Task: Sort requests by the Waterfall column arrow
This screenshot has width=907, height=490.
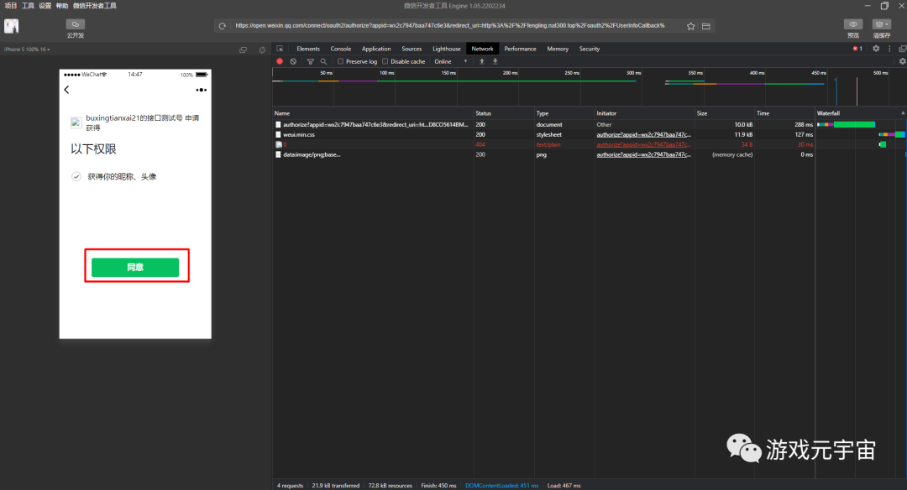Action: 903,113
